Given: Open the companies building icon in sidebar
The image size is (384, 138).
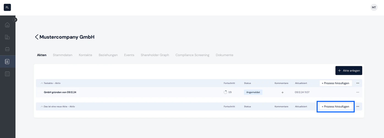Looking at the screenshot, I should click(x=7, y=37).
